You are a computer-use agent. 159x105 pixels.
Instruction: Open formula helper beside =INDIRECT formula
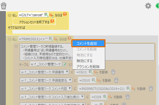pos(133,89)
